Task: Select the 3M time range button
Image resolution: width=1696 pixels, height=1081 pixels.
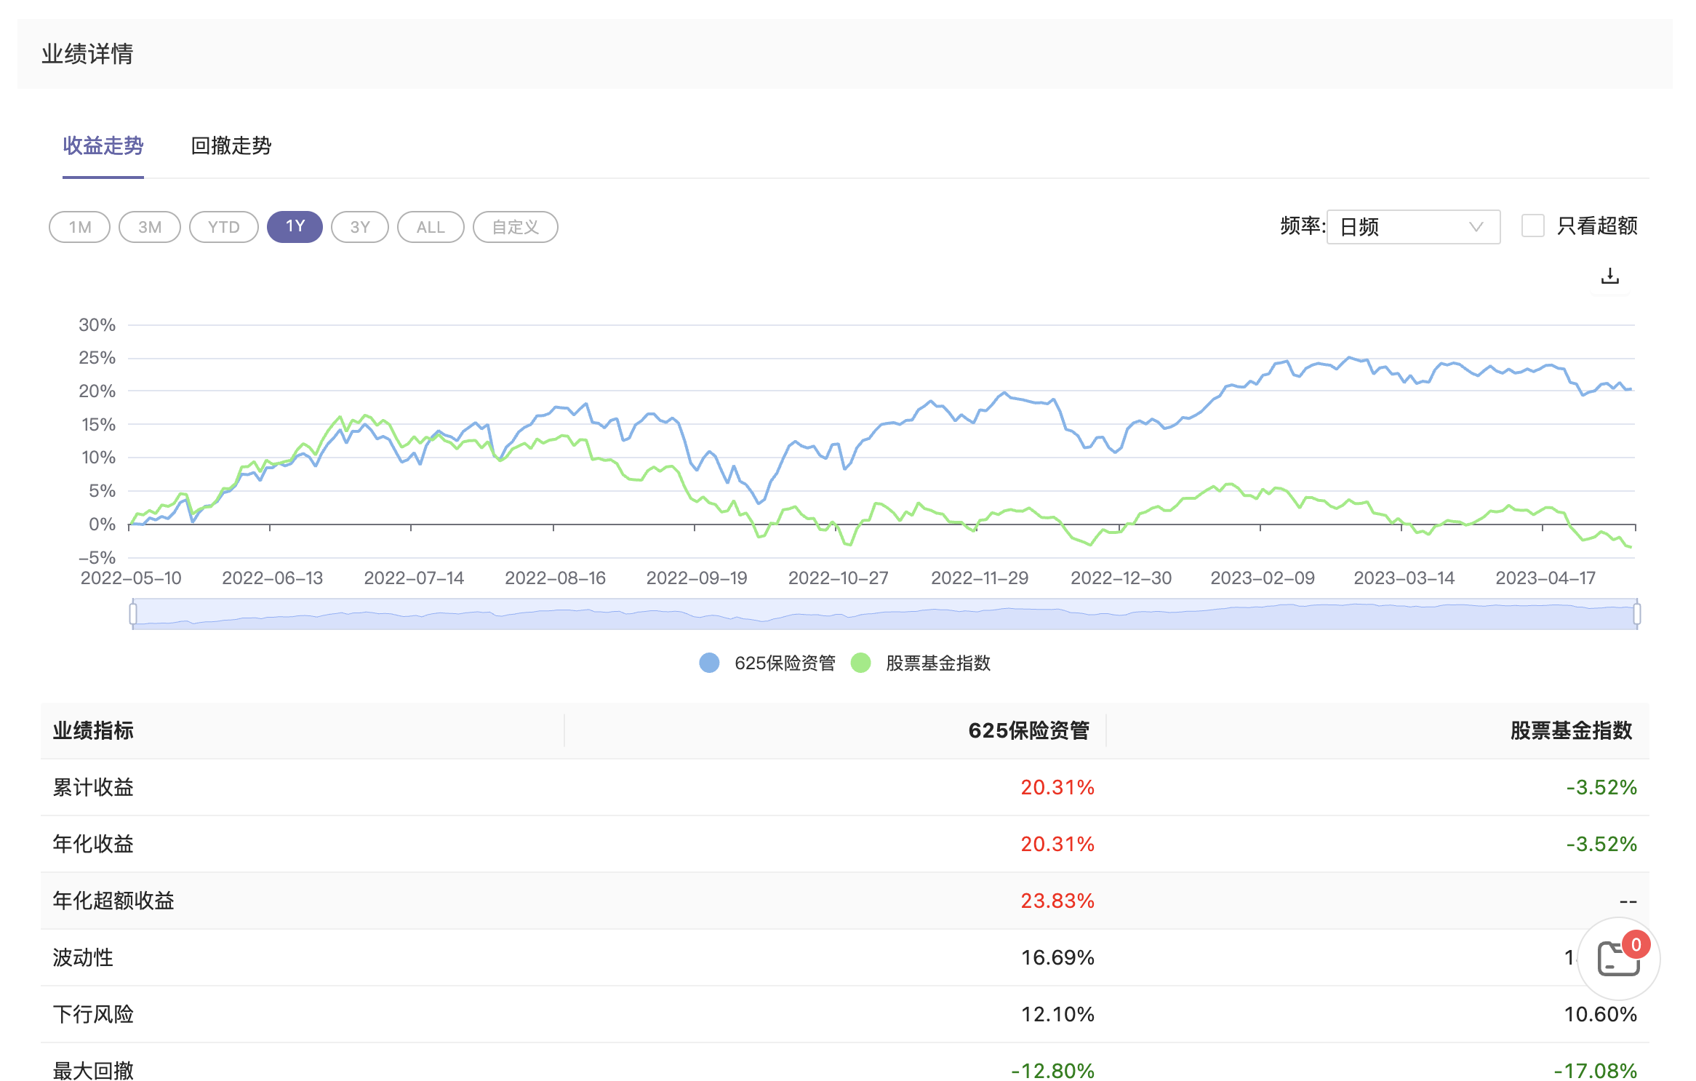Action: [x=150, y=227]
